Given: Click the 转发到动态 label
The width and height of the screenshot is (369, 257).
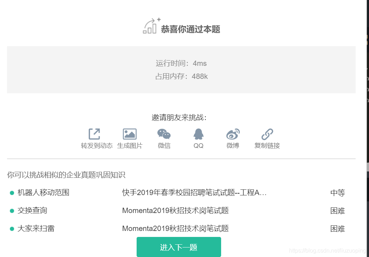Looking at the screenshot, I should [x=97, y=146].
